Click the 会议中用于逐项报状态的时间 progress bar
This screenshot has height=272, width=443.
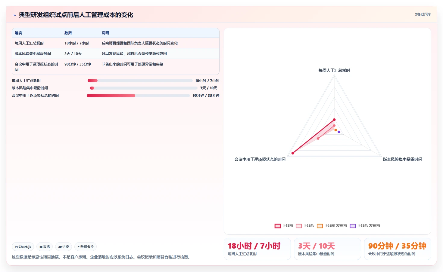pyautogui.click(x=138, y=96)
